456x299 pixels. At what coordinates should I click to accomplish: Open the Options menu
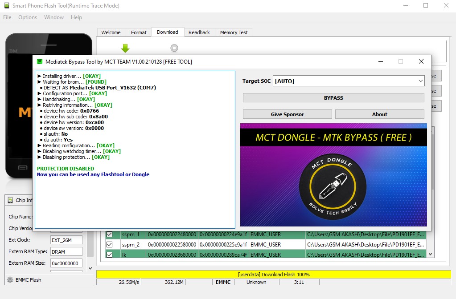(x=28, y=17)
